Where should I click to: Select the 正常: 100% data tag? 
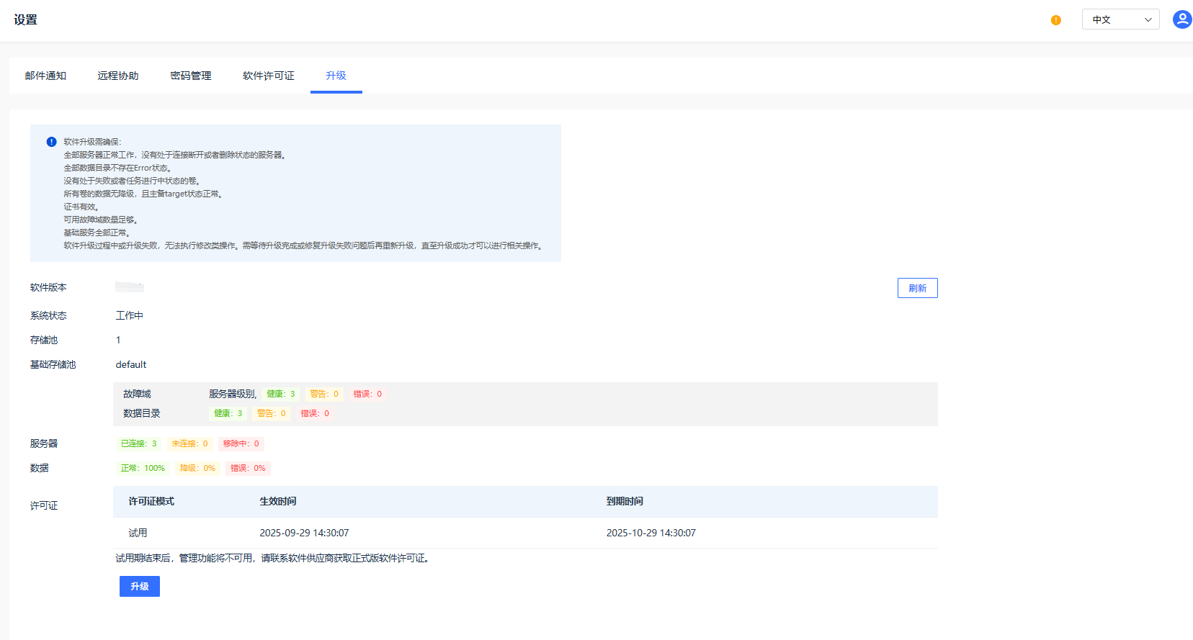[143, 468]
